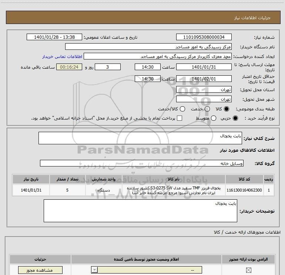Click the الزامی بودن ارائه مجوز column header
285x275 pixels.
[x=248, y=259]
